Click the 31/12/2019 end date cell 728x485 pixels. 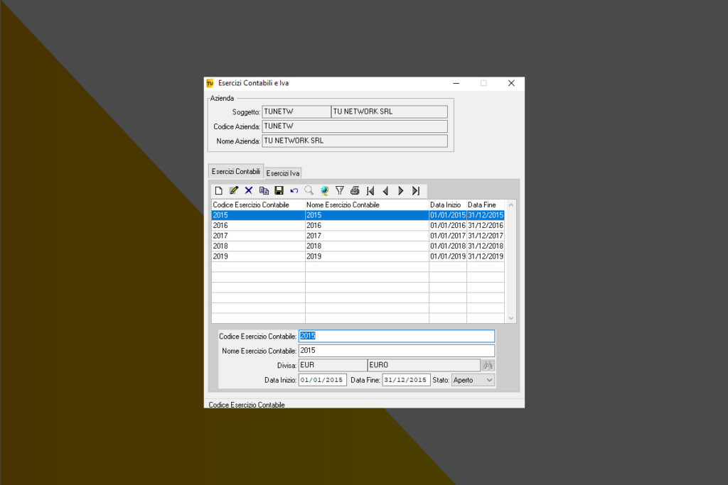485,256
